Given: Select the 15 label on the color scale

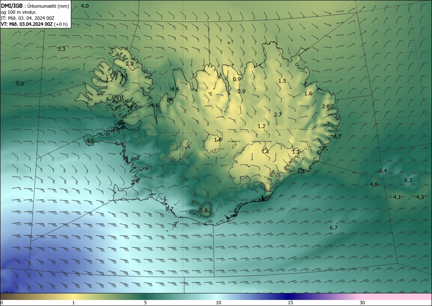Looking at the screenshot, I should 290,303.
